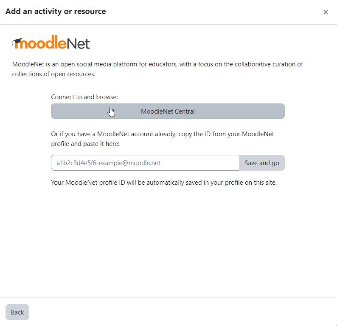This screenshot has width=337, height=326.
Task: Click the MoodleNet description paragraph
Action: click(157, 69)
